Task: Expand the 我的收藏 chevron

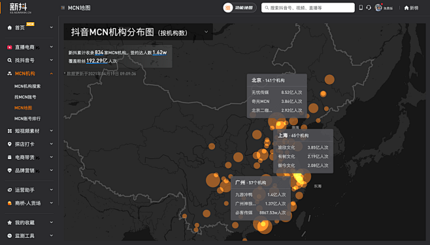Action: click(x=51, y=222)
